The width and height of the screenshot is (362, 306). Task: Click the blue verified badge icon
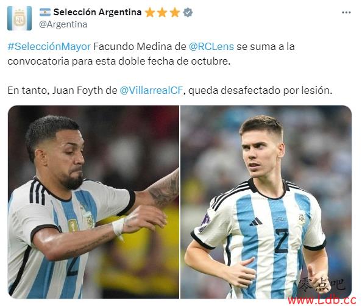[x=188, y=12]
